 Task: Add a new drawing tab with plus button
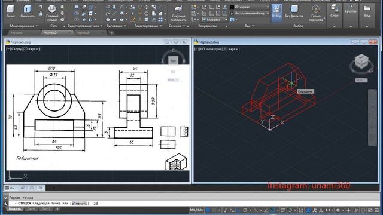pos(111,33)
